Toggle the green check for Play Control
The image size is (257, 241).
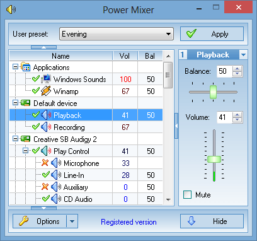(x=36, y=151)
